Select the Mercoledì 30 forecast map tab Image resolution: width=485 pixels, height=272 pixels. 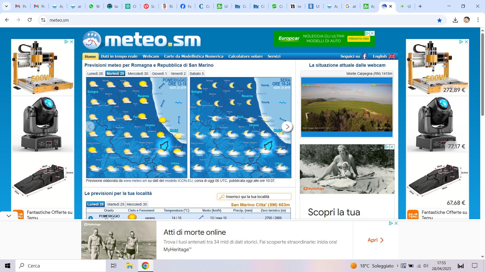(x=138, y=74)
